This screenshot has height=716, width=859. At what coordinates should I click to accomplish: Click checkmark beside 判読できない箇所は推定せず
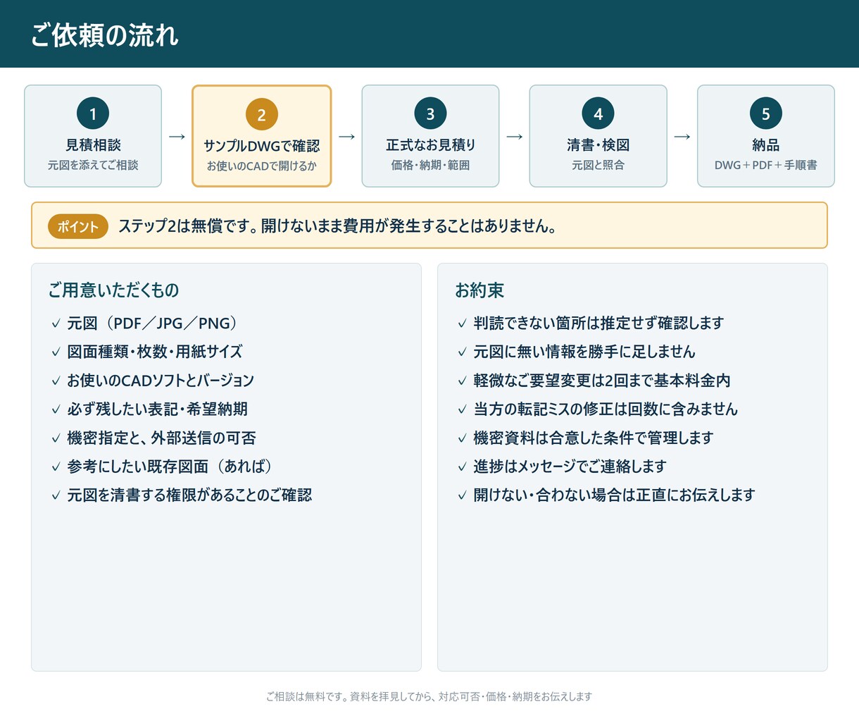tap(462, 323)
